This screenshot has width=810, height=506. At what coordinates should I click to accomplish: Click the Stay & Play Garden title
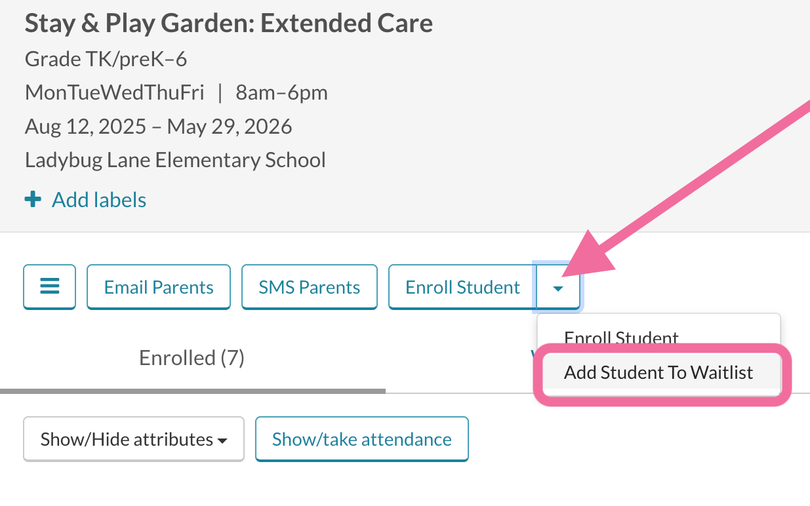tap(229, 24)
